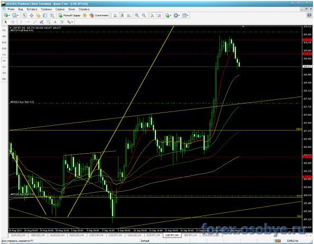Screen dimensions: 314x244
Task: Switch to the EURUSD,H4 chart tab
Action: [18, 236]
